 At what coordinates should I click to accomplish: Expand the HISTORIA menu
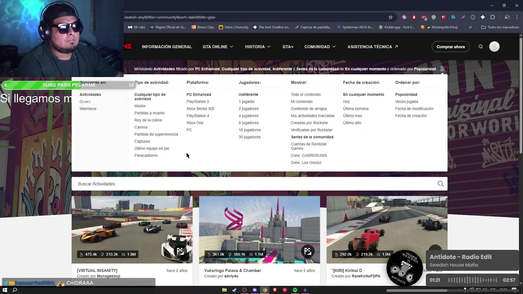click(258, 47)
